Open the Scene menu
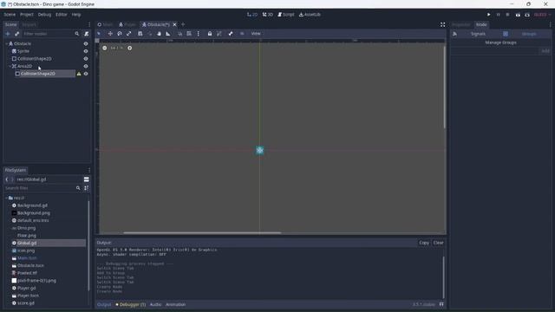Image resolution: width=555 pixels, height=312 pixels. pos(10,15)
